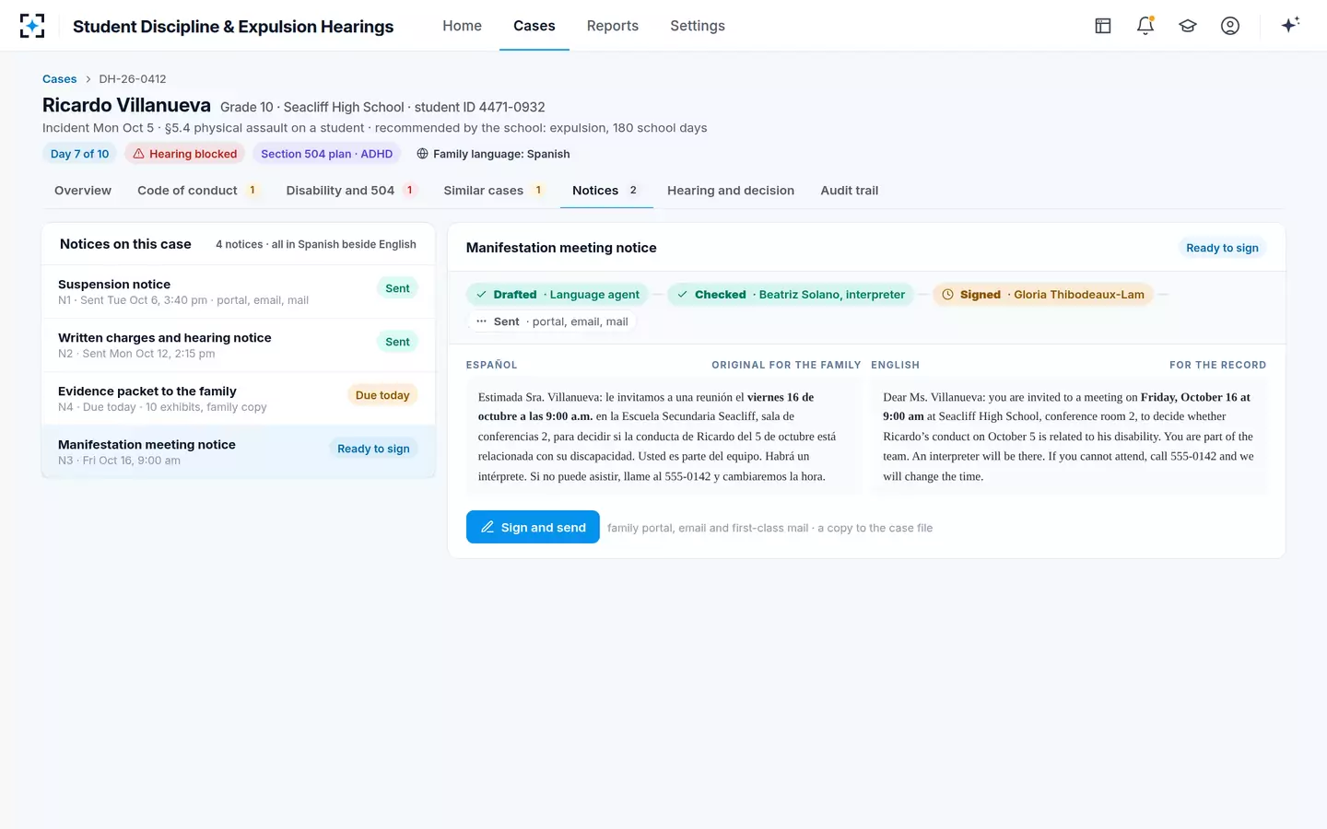Click the Day 7 of 10 badge
This screenshot has width=1327, height=829.
tap(80, 154)
